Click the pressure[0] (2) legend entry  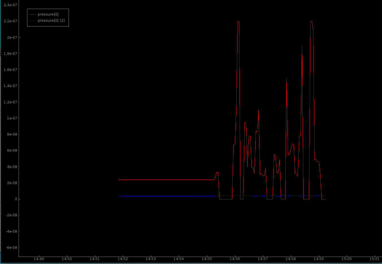[x=51, y=21]
